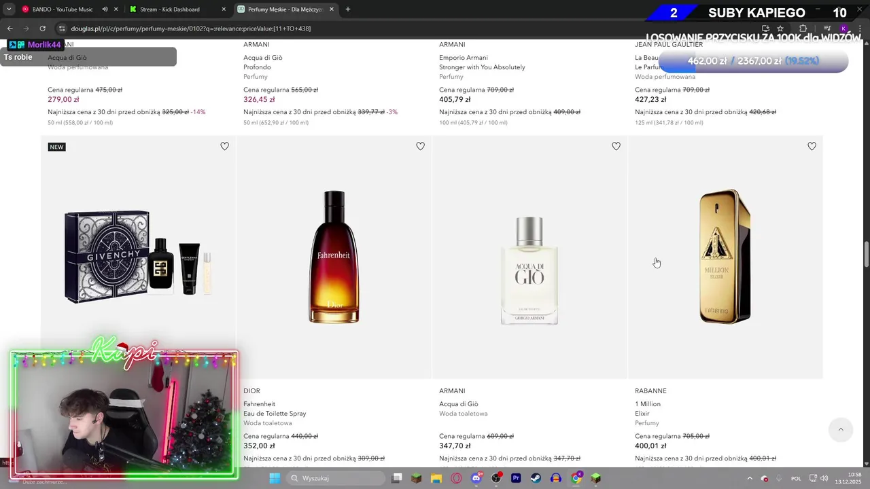Image resolution: width=870 pixels, height=489 pixels.
Task: Click heart icon on Acqua di Giò card
Action: (616, 146)
